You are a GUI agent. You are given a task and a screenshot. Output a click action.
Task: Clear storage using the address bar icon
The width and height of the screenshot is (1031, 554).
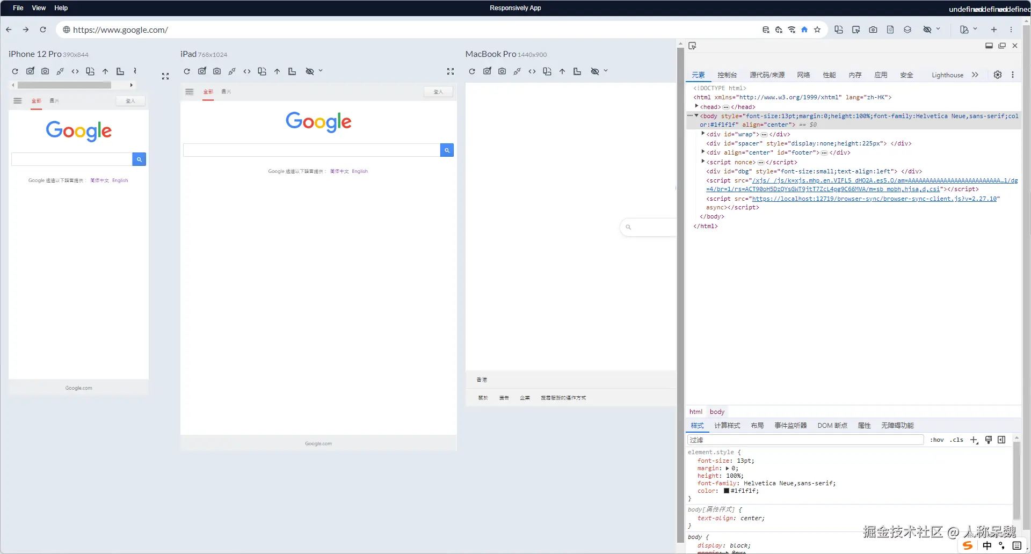click(766, 30)
